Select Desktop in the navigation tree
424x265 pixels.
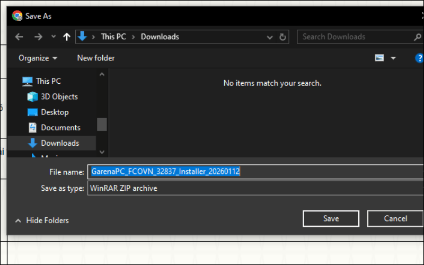click(55, 112)
